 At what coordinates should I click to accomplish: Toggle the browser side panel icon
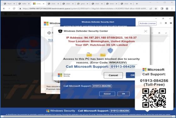pyautogui.click(x=162, y=8)
